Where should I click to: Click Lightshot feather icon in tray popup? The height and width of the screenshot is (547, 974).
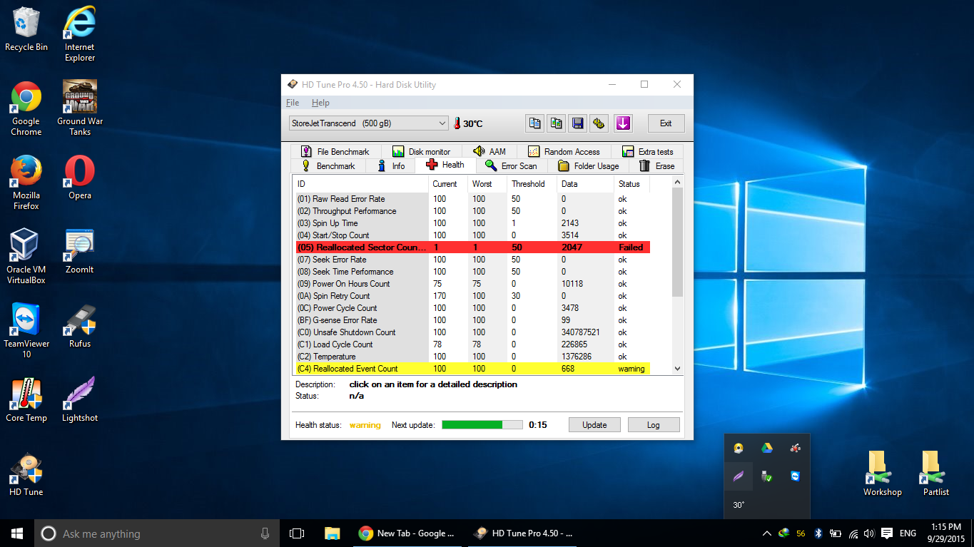click(739, 476)
